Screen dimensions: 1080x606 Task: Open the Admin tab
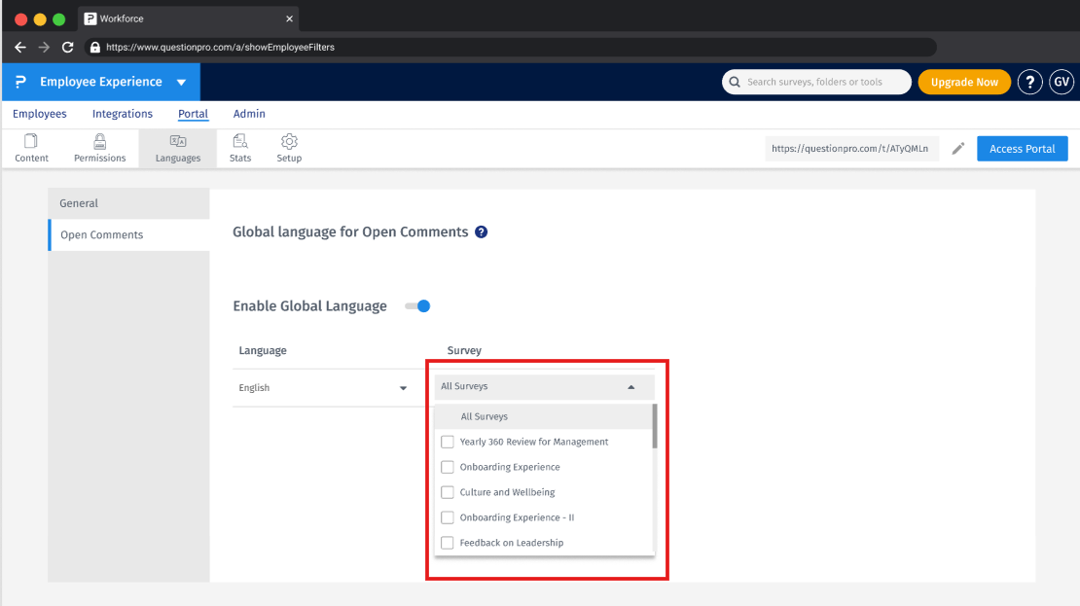(x=249, y=114)
